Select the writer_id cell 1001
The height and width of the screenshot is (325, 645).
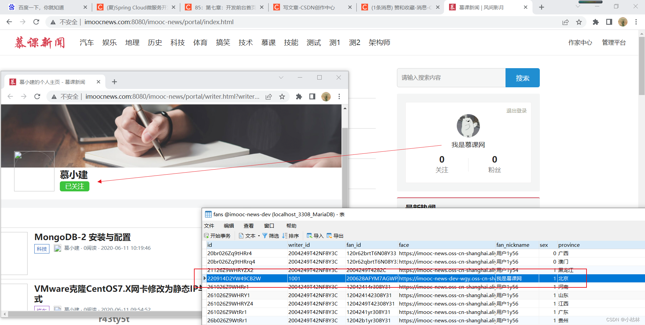click(x=316, y=278)
